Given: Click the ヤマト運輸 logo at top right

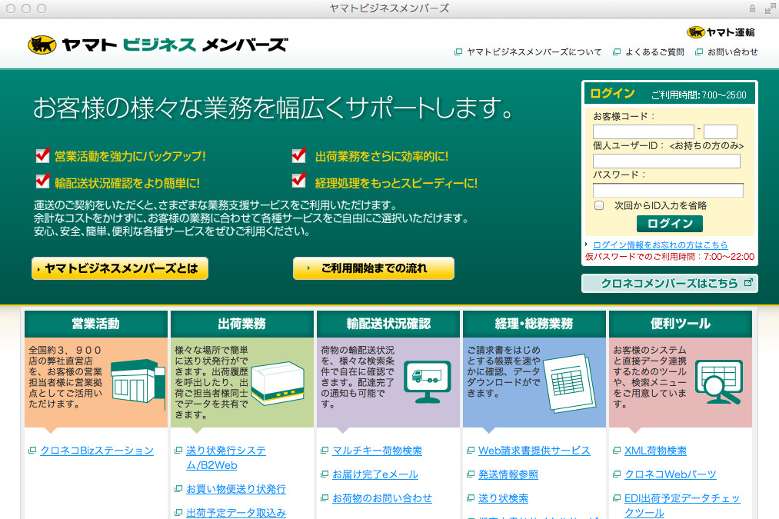Looking at the screenshot, I should [721, 32].
